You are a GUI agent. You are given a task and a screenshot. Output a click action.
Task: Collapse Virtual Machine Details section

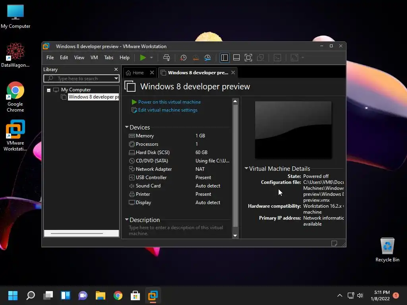pyautogui.click(x=246, y=168)
